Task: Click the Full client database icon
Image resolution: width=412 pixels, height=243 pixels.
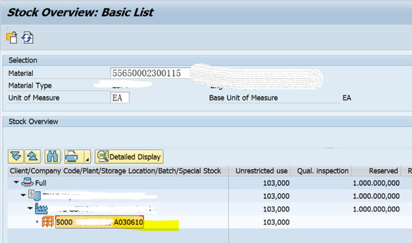Action: tap(27, 182)
